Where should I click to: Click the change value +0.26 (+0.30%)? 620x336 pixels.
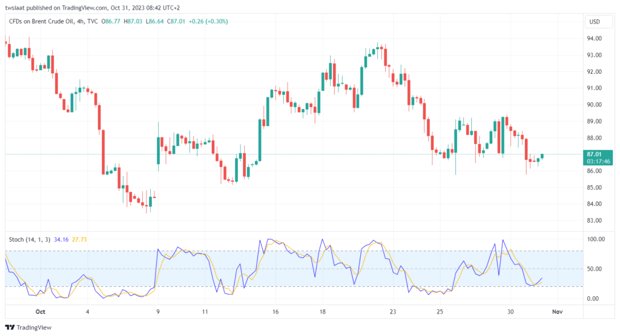(208, 21)
